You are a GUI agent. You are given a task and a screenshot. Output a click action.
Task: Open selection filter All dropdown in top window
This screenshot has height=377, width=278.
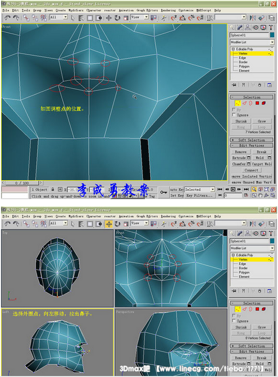click(65, 17)
